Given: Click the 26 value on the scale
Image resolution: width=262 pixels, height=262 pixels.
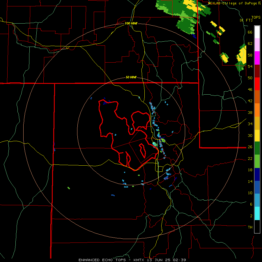Looking at the screenshot, I should (250, 147).
